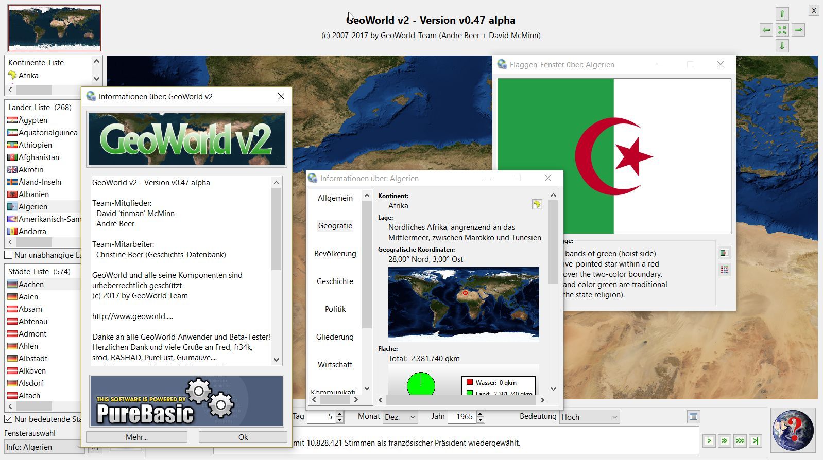823x460 pixels.
Task: Click the Tag input field showing 5
Action: pyautogui.click(x=321, y=417)
